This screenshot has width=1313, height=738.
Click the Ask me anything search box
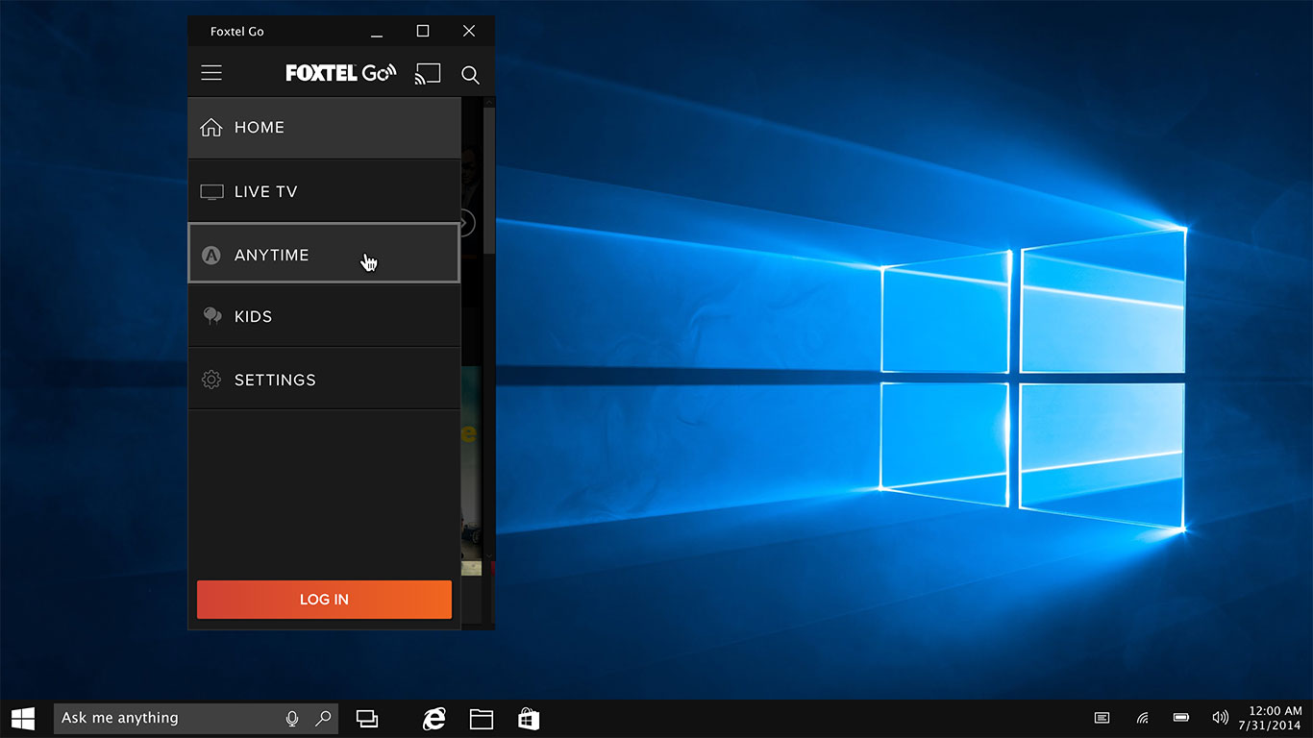click(196, 718)
